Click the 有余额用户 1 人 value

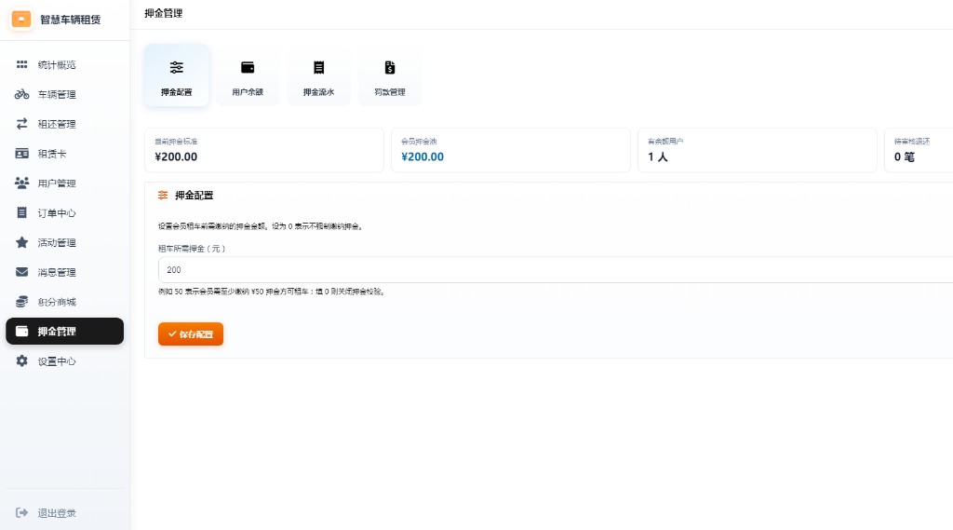658,156
